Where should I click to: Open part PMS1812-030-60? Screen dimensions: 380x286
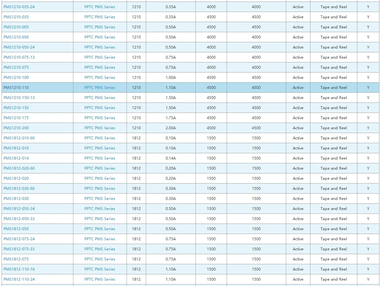[19, 189]
